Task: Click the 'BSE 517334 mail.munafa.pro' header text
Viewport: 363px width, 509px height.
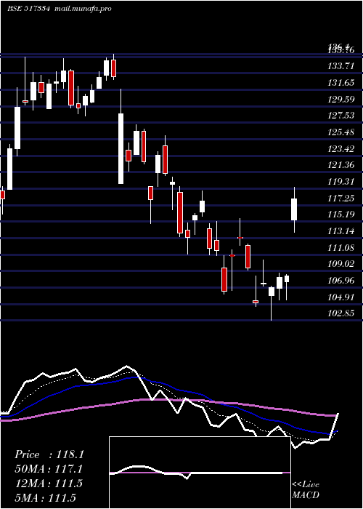Action: tap(60, 9)
